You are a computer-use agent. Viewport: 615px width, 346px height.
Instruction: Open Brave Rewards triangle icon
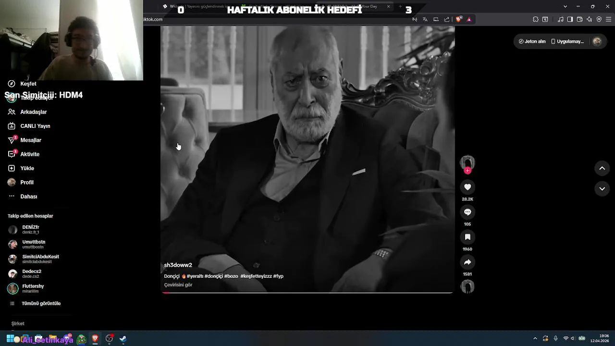469,19
